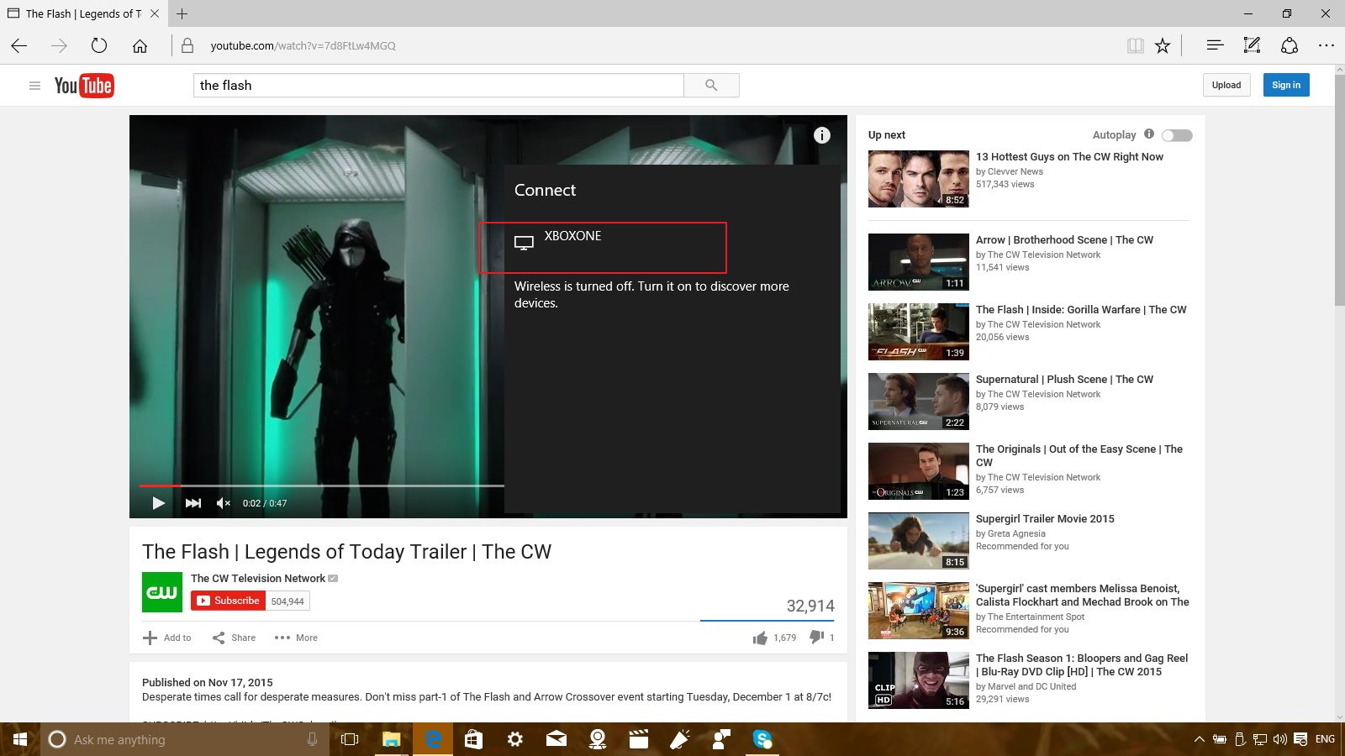Click the Sign in button
Image resolution: width=1345 pixels, height=756 pixels.
pyautogui.click(x=1286, y=85)
